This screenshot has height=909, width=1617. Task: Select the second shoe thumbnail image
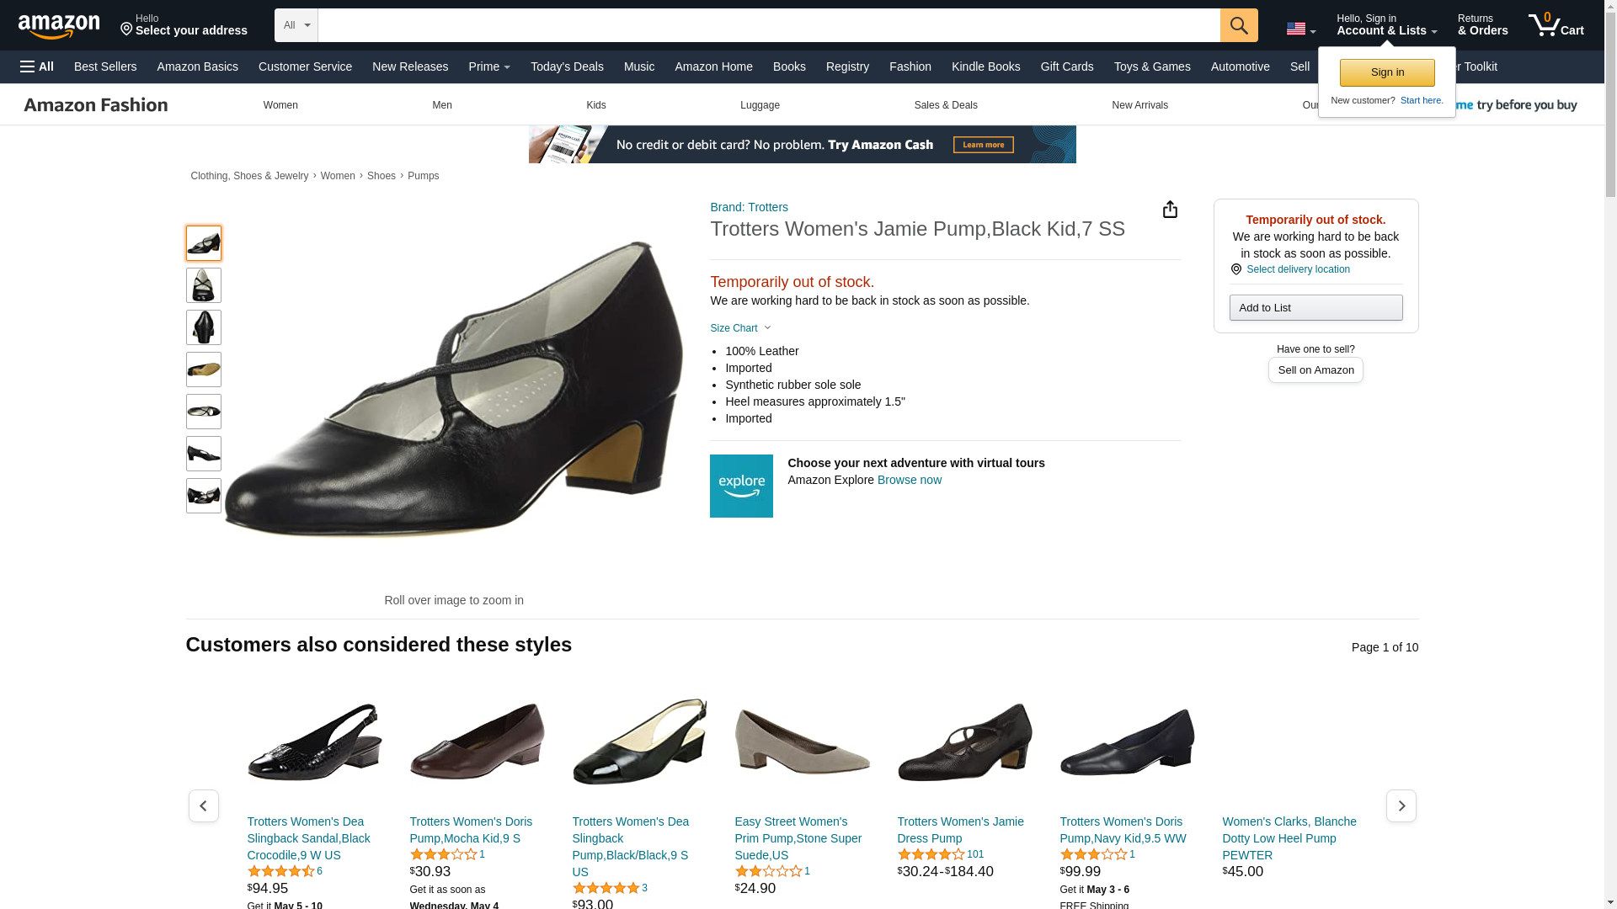[x=204, y=285]
